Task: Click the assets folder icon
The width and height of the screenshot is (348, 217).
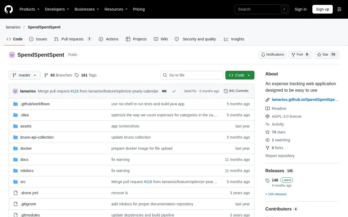Action: pos(15,126)
